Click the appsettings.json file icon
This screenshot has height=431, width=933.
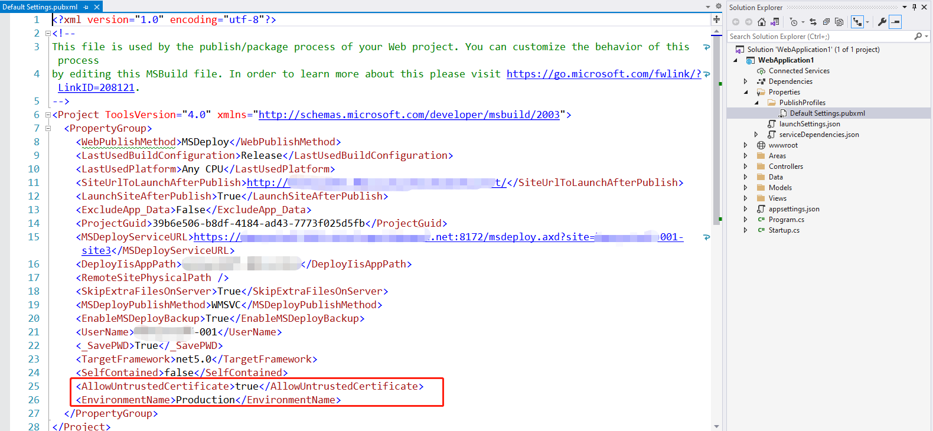pyautogui.click(x=761, y=209)
